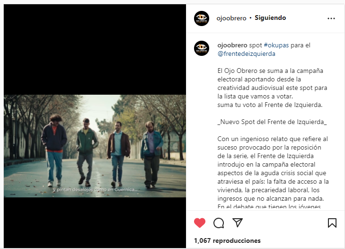
Task: Click the black area above the video
Action: click(x=95, y=50)
